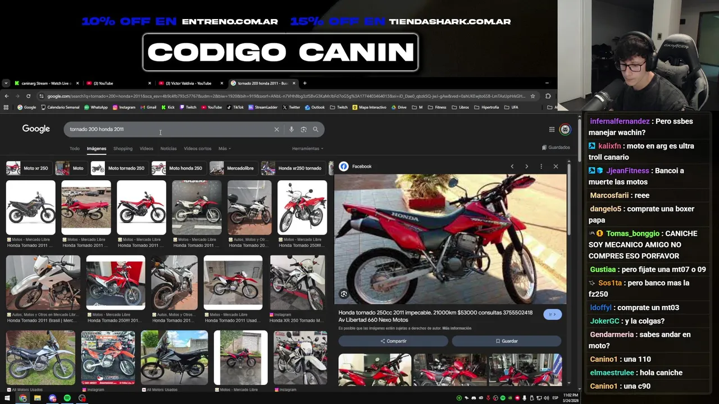Open the Hipertrofia bookmarks folder
This screenshot has height=404, width=719.
486,107
